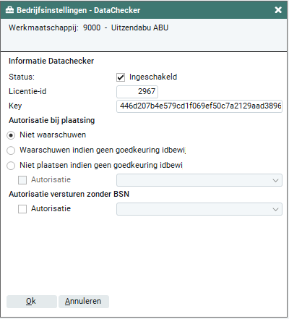The width and height of the screenshot is (289, 319).
Task: Select the Niet waarschuwen radio option
Action: tap(11, 135)
